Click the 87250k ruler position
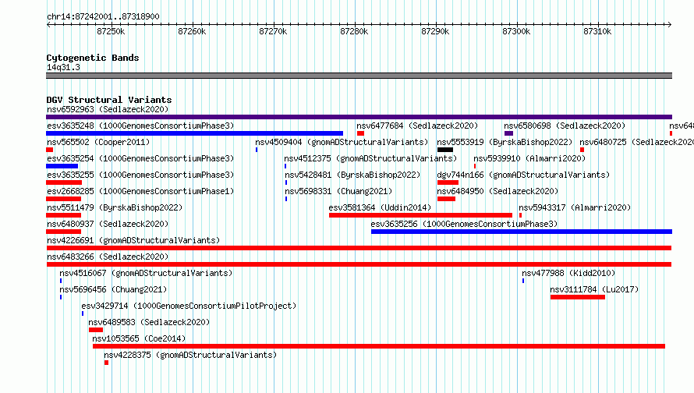Viewport: 694px width, 393px height. [111, 31]
